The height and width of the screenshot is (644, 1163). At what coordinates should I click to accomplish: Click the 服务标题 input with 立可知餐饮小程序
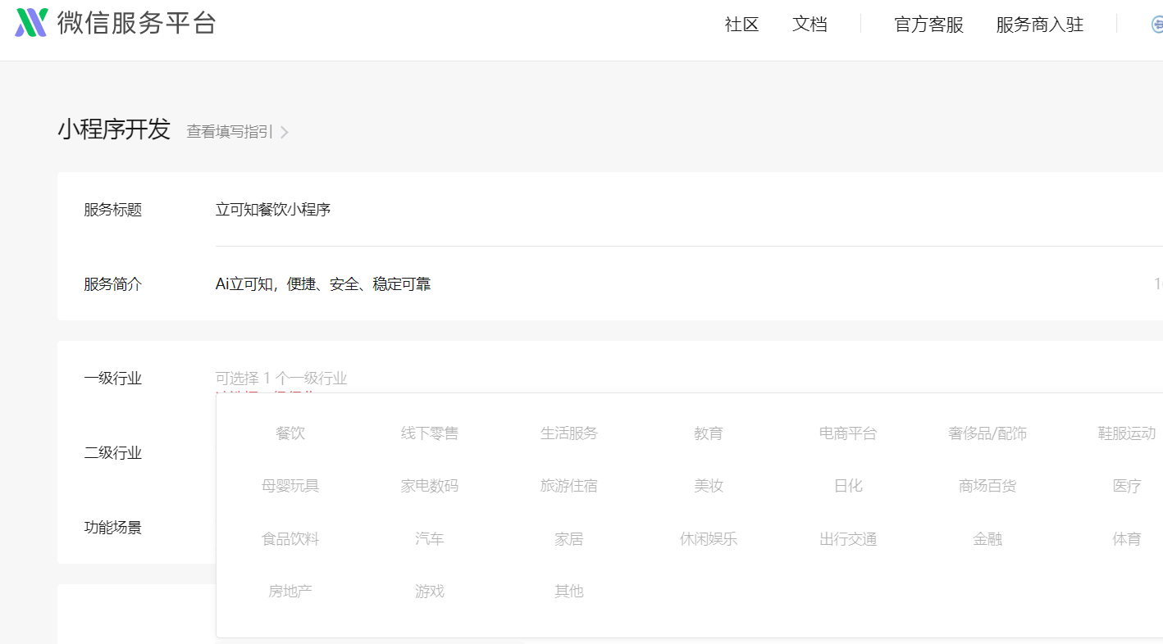click(689, 210)
